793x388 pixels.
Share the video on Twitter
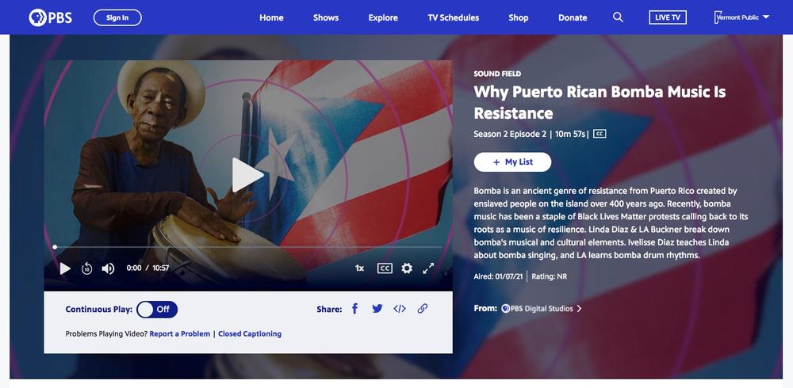point(377,309)
